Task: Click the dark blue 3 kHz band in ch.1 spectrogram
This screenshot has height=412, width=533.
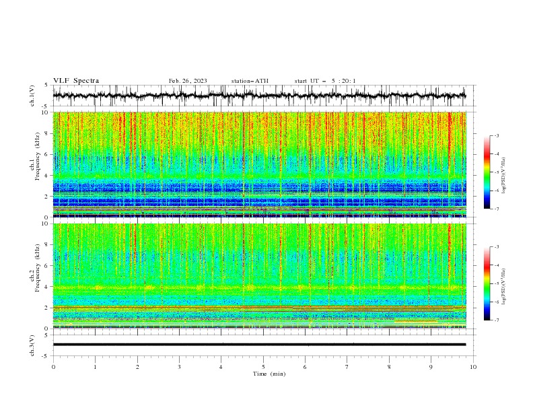Action: tap(259, 187)
